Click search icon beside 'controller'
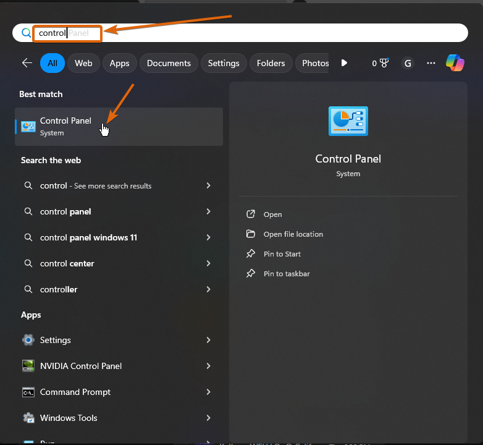The image size is (483, 445). pos(28,289)
